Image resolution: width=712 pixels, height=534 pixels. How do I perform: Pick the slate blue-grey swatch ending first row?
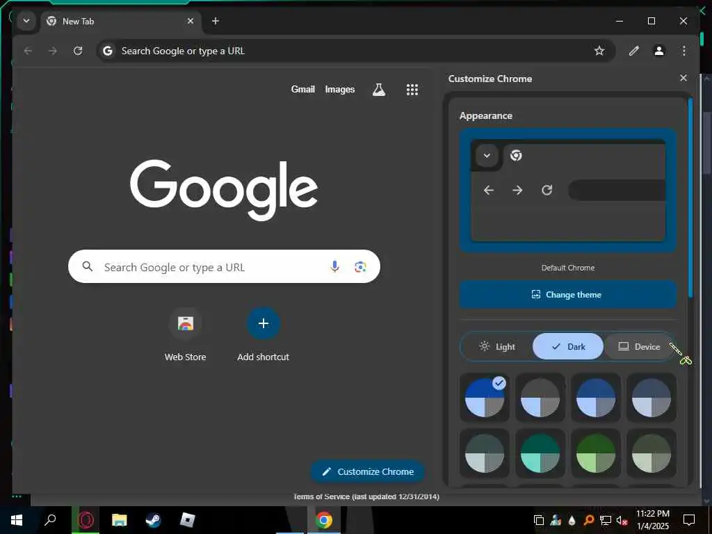[x=651, y=398]
